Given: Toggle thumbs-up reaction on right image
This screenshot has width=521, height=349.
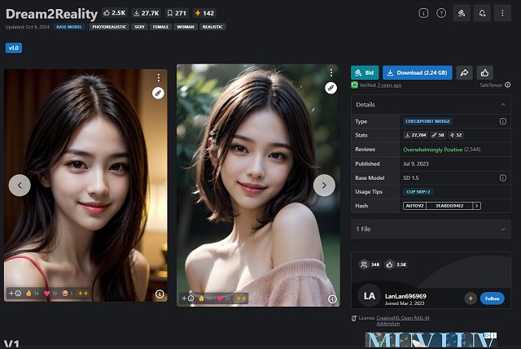Looking at the screenshot, I should click(x=203, y=299).
